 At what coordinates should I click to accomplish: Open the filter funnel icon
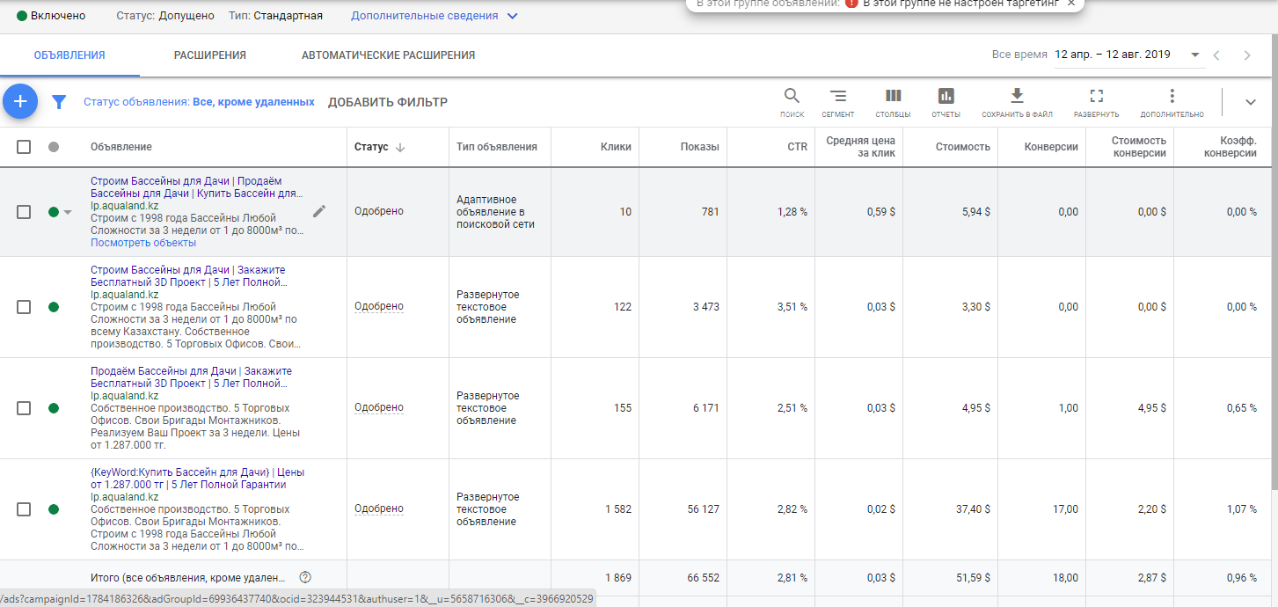click(59, 102)
